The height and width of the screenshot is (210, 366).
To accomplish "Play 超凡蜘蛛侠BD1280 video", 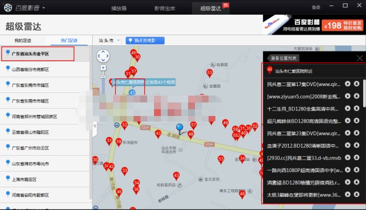I will (348, 121).
